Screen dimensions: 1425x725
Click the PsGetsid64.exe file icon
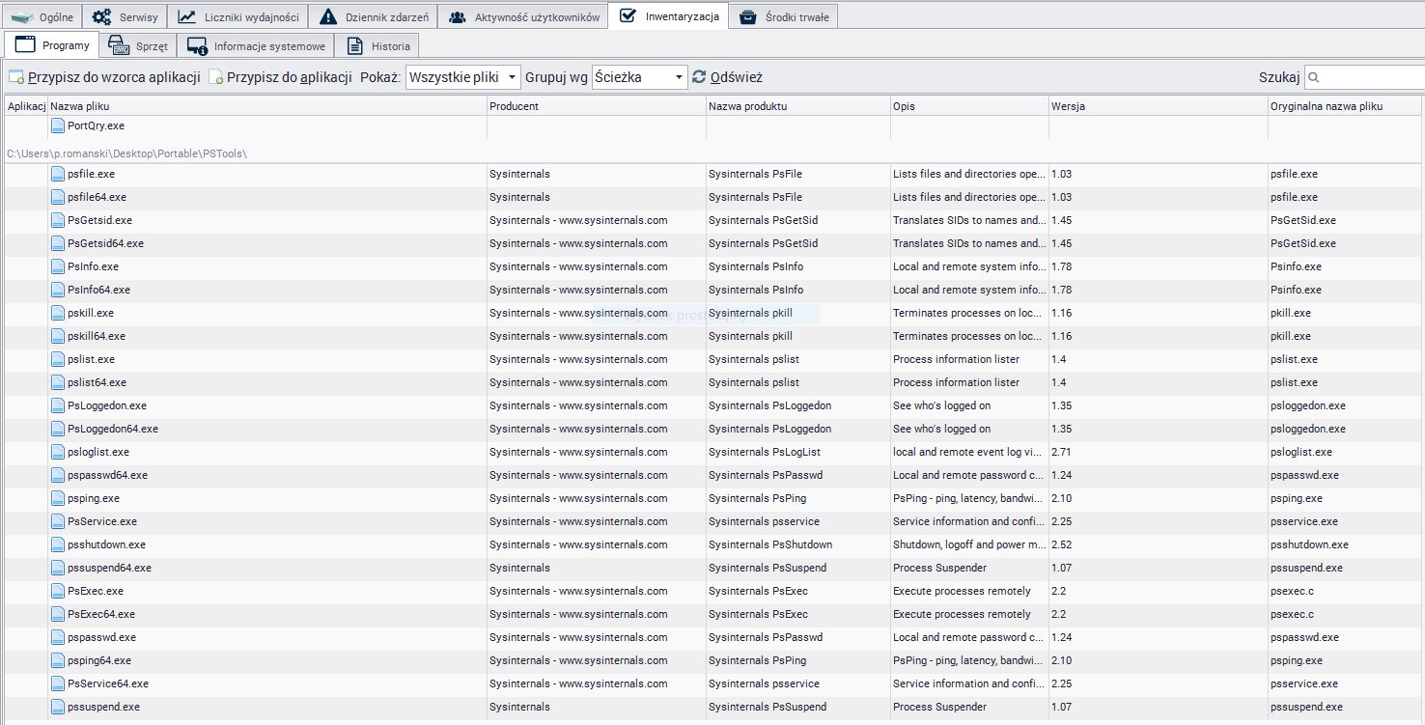point(58,244)
